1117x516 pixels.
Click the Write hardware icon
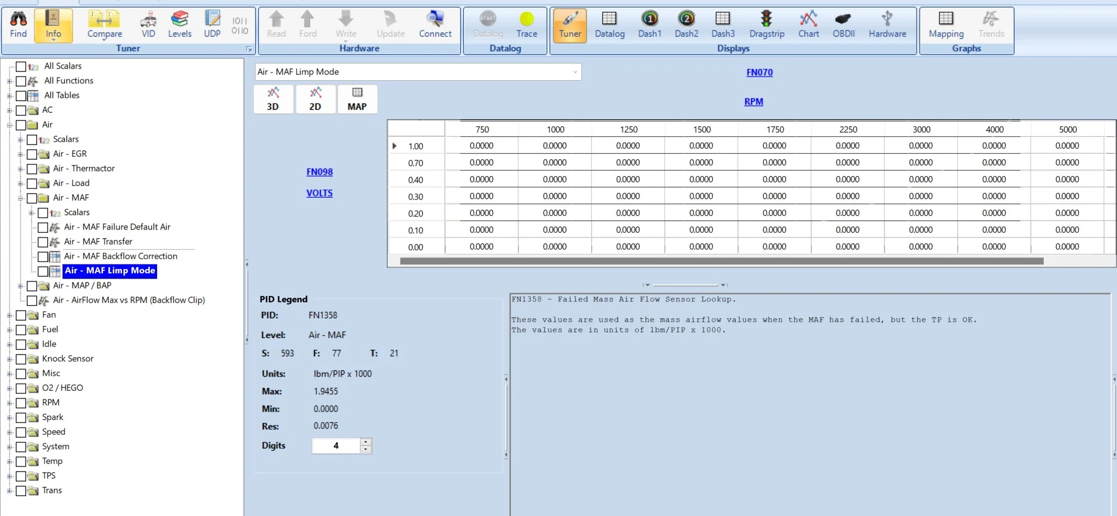pos(346,25)
